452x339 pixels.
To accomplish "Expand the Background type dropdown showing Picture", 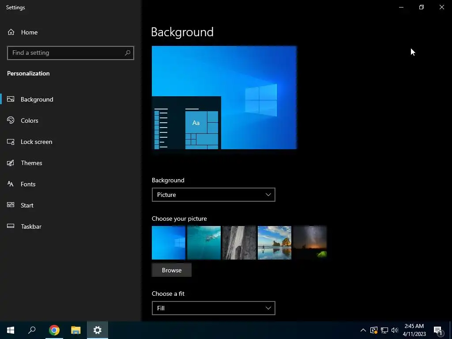I will click(213, 195).
